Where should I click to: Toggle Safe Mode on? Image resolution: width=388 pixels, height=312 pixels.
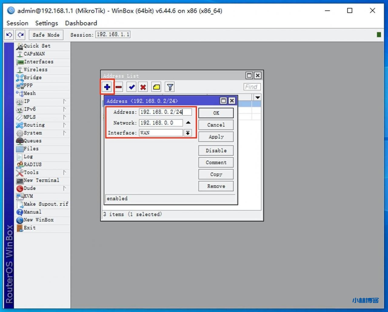[46, 35]
